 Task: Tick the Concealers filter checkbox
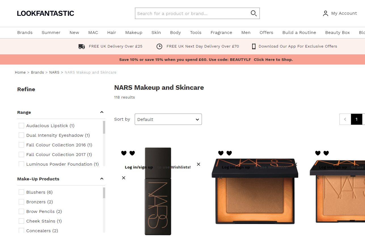click(x=21, y=231)
